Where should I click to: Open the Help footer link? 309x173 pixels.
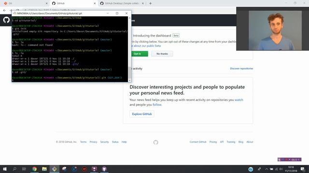pos(124,142)
